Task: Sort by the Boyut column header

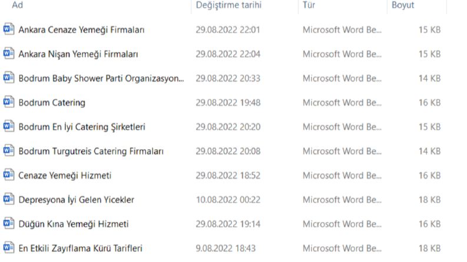Action: click(403, 5)
